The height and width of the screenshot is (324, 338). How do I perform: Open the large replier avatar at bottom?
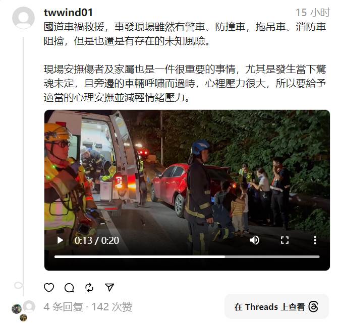pyautogui.click(x=29, y=306)
